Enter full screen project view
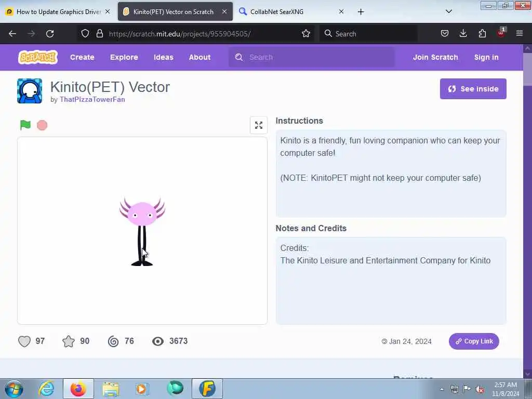Viewport: 532px width, 399px height. pos(259,125)
